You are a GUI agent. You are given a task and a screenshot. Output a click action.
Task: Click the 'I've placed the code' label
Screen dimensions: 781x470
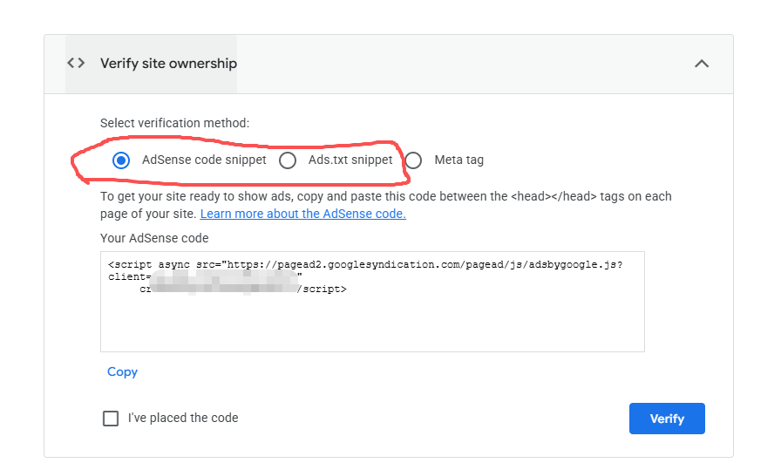click(x=183, y=419)
